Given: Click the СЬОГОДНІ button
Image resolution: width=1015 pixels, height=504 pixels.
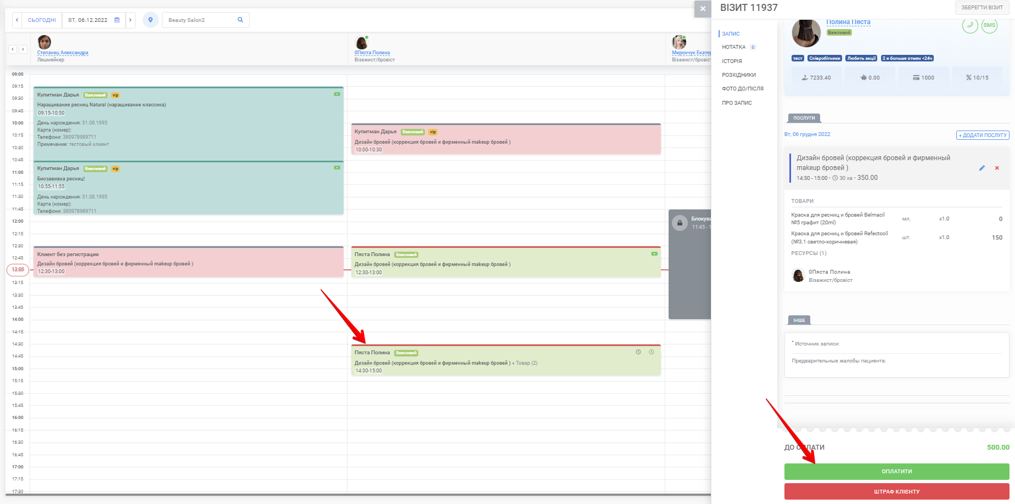Looking at the screenshot, I should (x=42, y=20).
